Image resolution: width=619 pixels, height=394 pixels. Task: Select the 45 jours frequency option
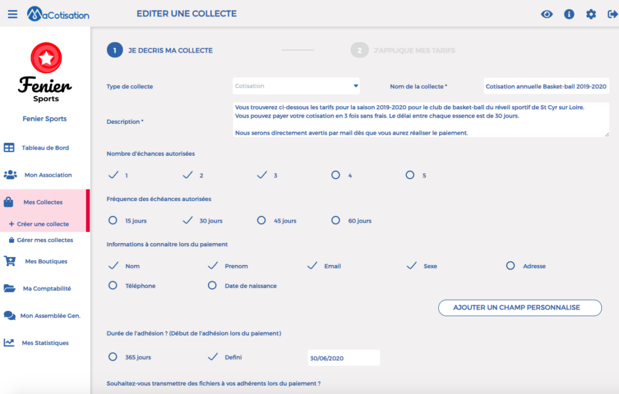tap(261, 220)
